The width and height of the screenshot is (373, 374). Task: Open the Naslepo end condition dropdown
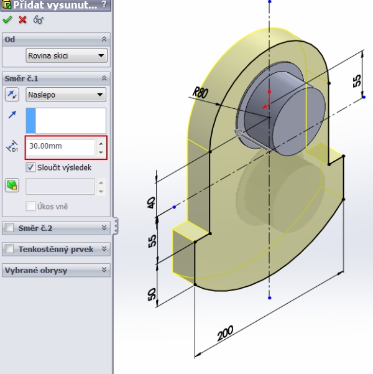[x=66, y=95]
